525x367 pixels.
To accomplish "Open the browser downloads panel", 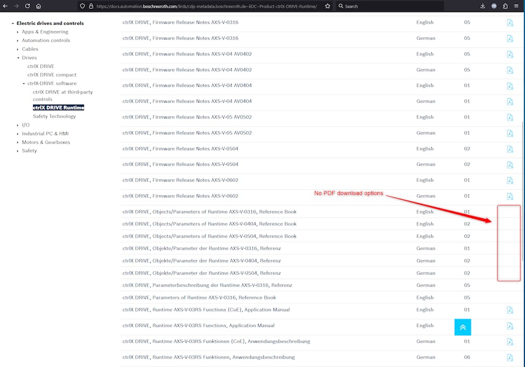I will [482, 6].
